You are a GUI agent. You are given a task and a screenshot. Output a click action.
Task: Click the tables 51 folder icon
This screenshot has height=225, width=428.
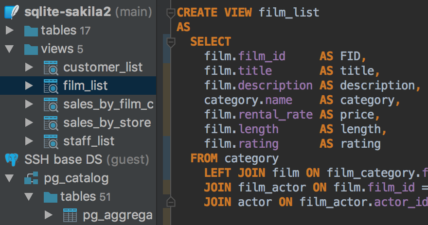[x=51, y=197]
